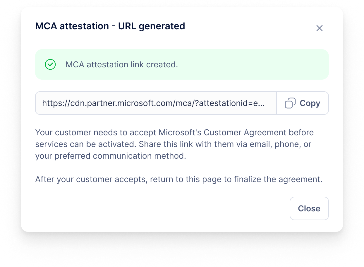364x267 pixels.
Task: Click the Close button at bottom
Action: pos(309,208)
